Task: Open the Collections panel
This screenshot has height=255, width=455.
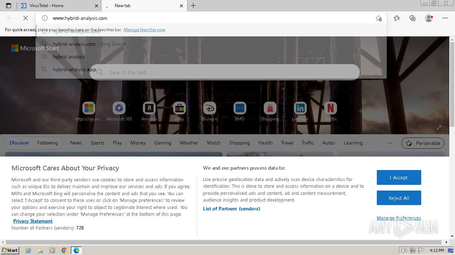Action: [412, 18]
